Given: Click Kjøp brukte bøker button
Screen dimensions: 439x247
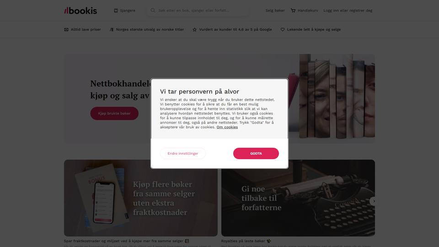Looking at the screenshot, I should click(114, 113).
